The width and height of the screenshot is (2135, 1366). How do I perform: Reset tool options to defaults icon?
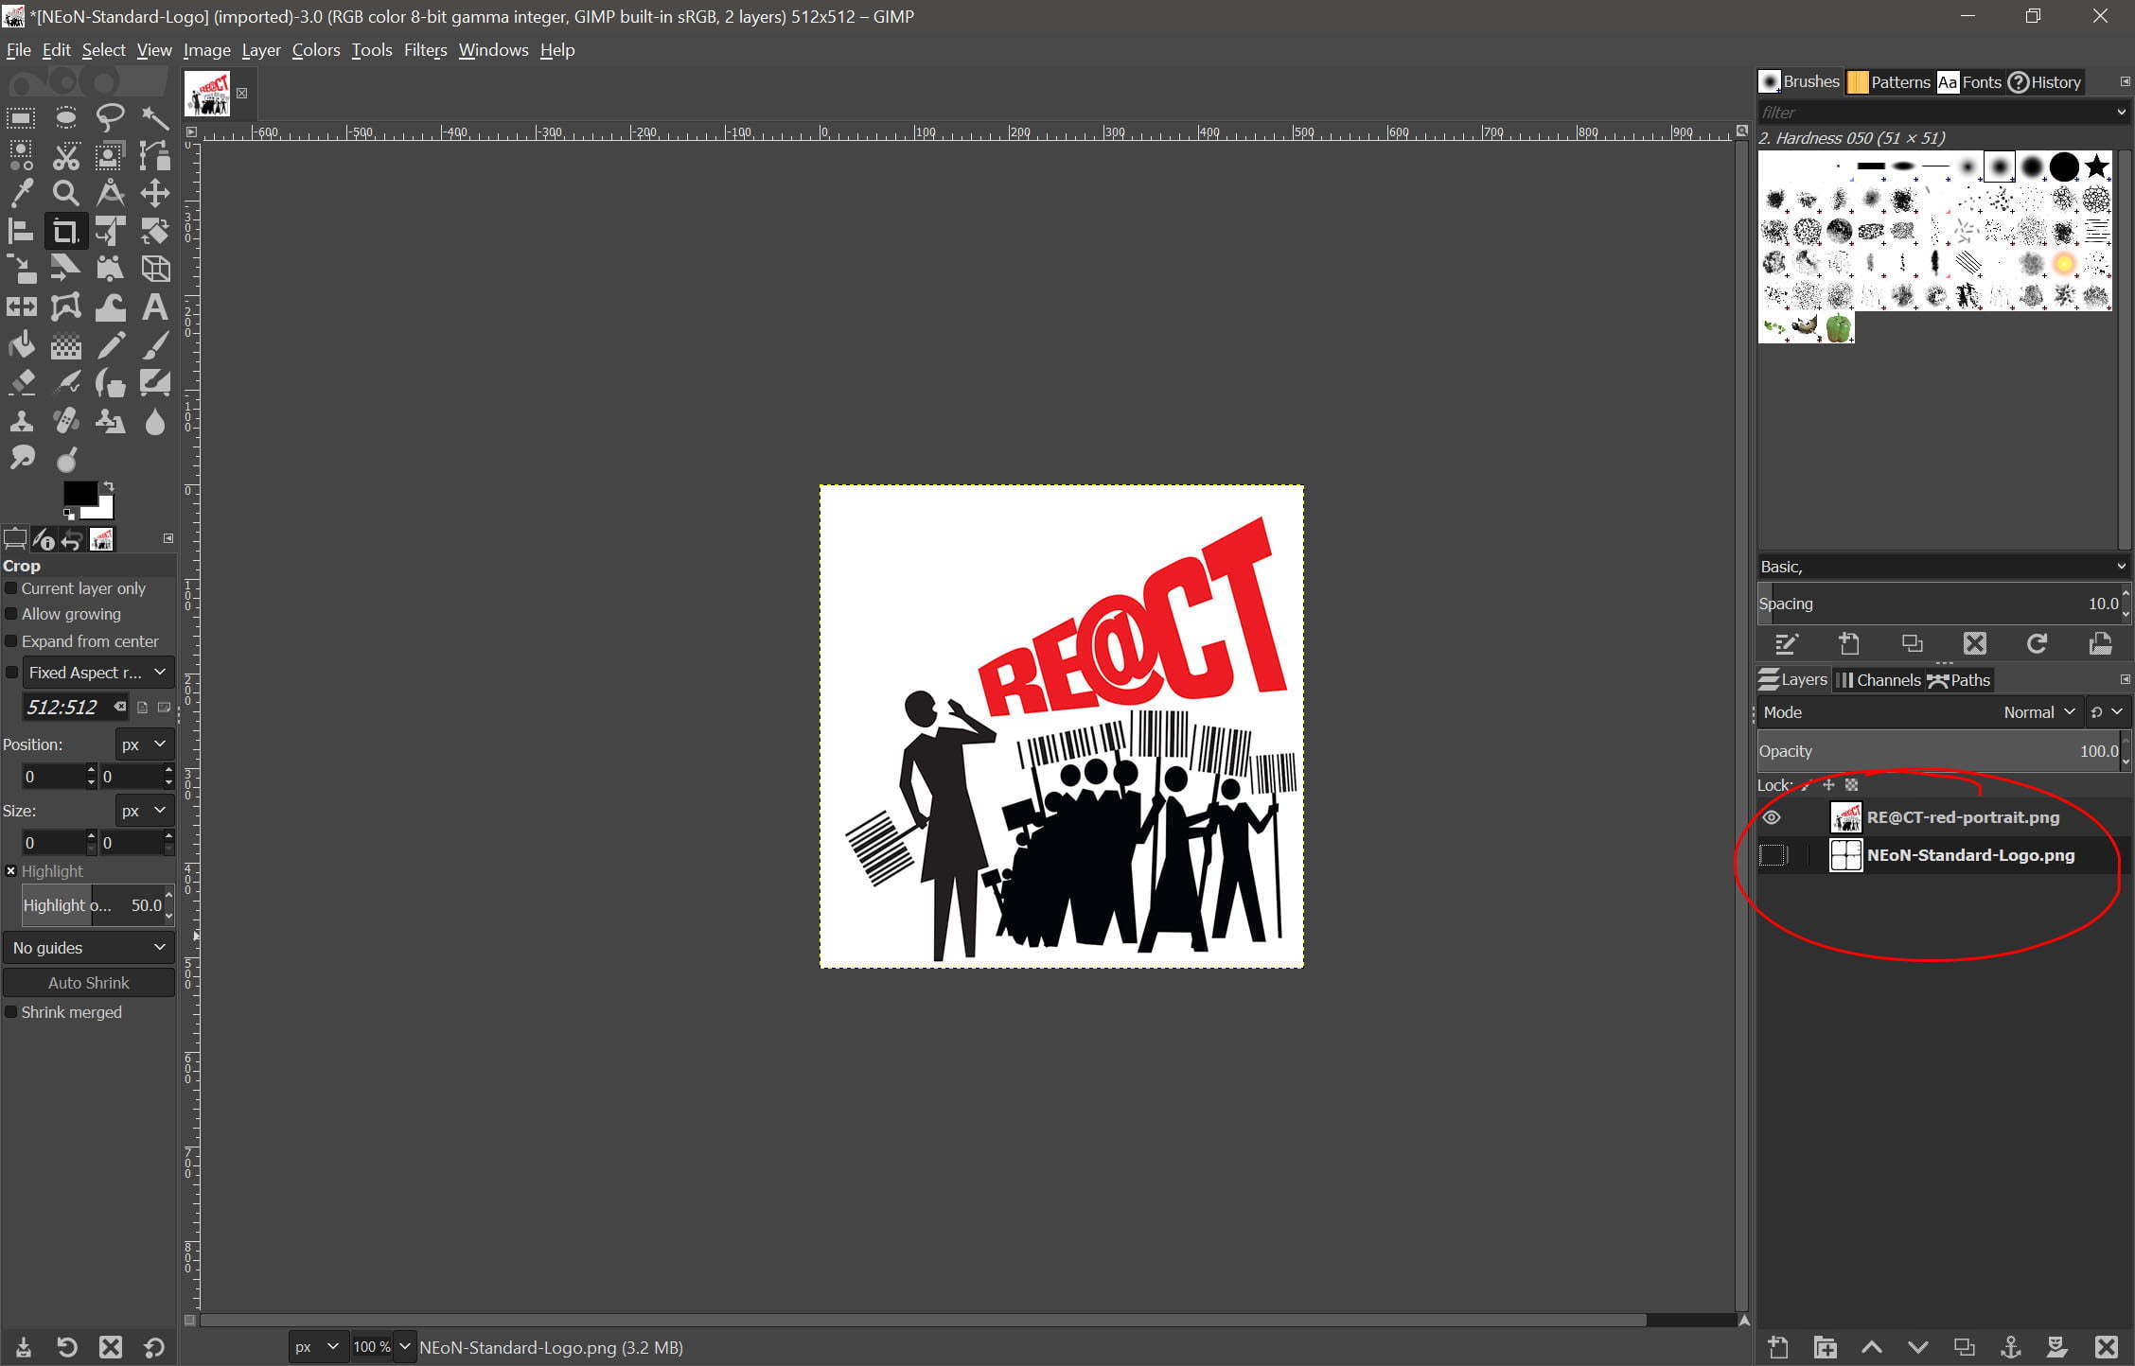tap(154, 1347)
